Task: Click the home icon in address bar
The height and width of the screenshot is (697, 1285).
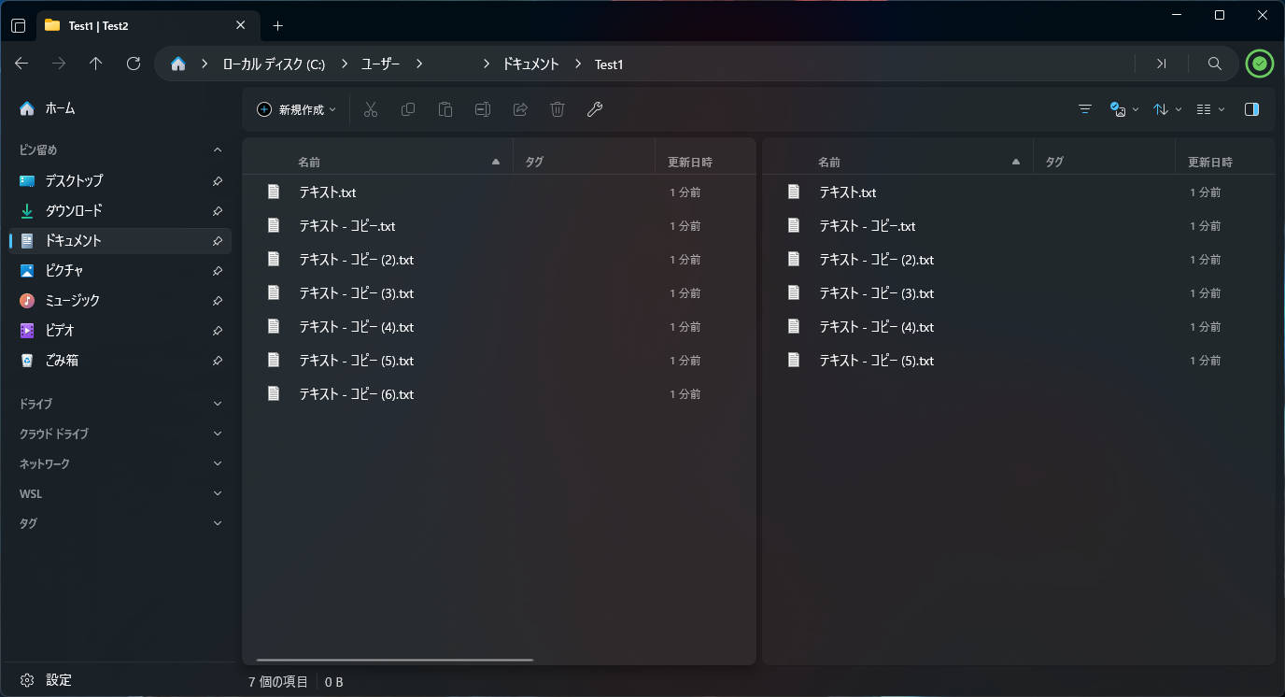Action: [178, 64]
